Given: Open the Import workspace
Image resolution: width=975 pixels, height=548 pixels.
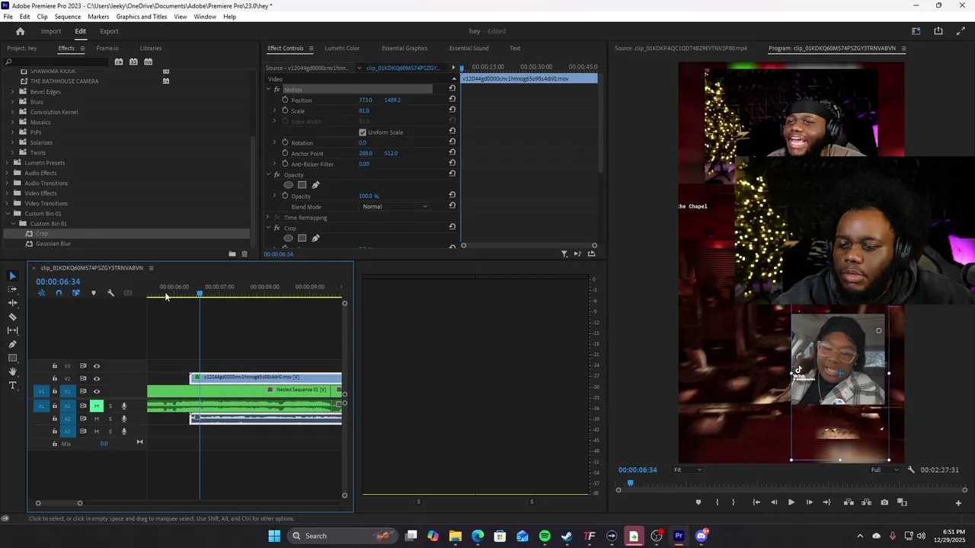Looking at the screenshot, I should [51, 31].
